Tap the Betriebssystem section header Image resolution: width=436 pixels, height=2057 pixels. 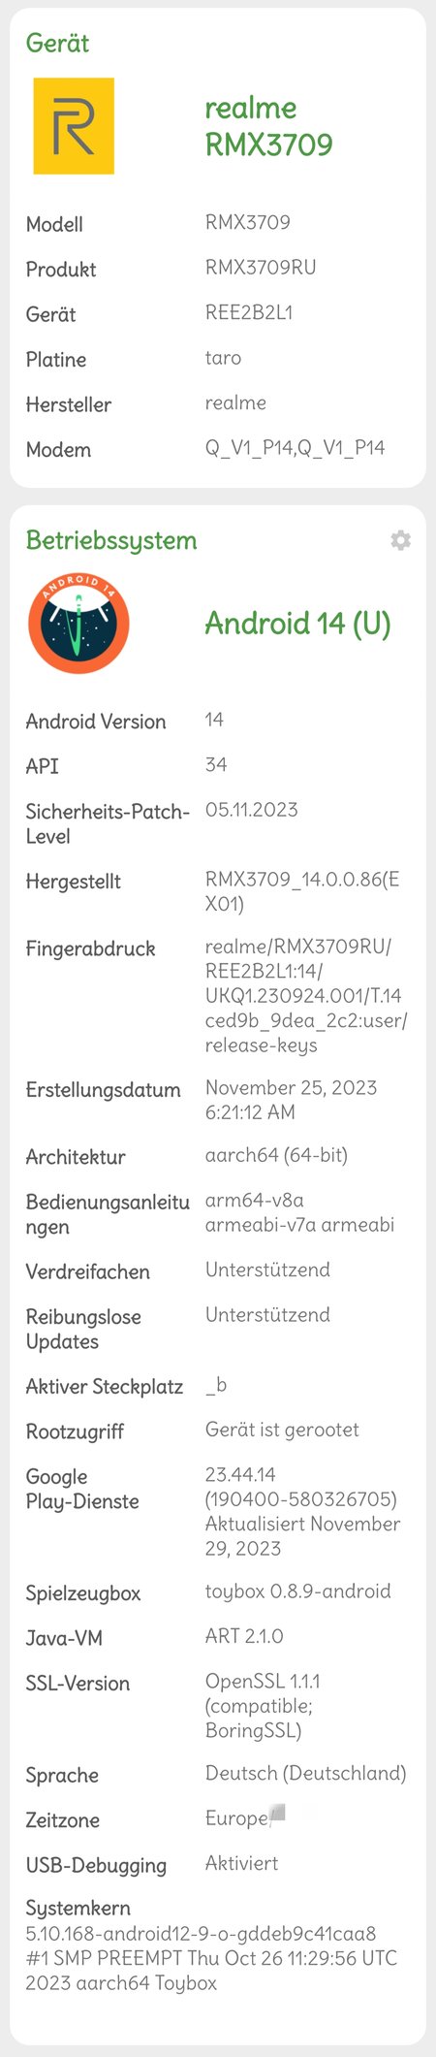click(x=111, y=540)
